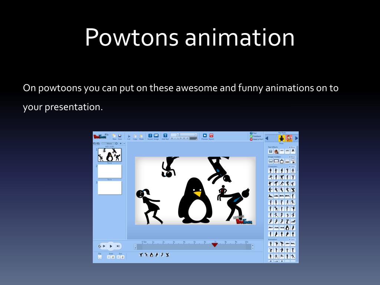Click the skip to end button
Viewport: 380px width, 285px height.
click(118, 246)
